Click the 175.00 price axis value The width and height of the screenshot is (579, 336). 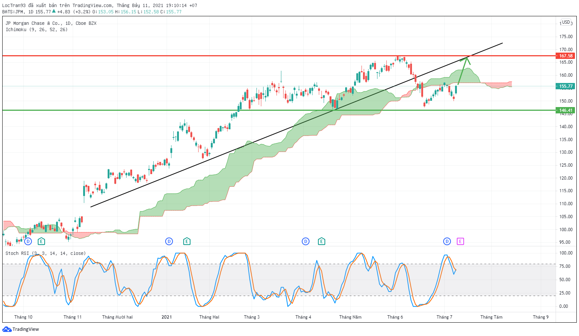tap(566, 37)
